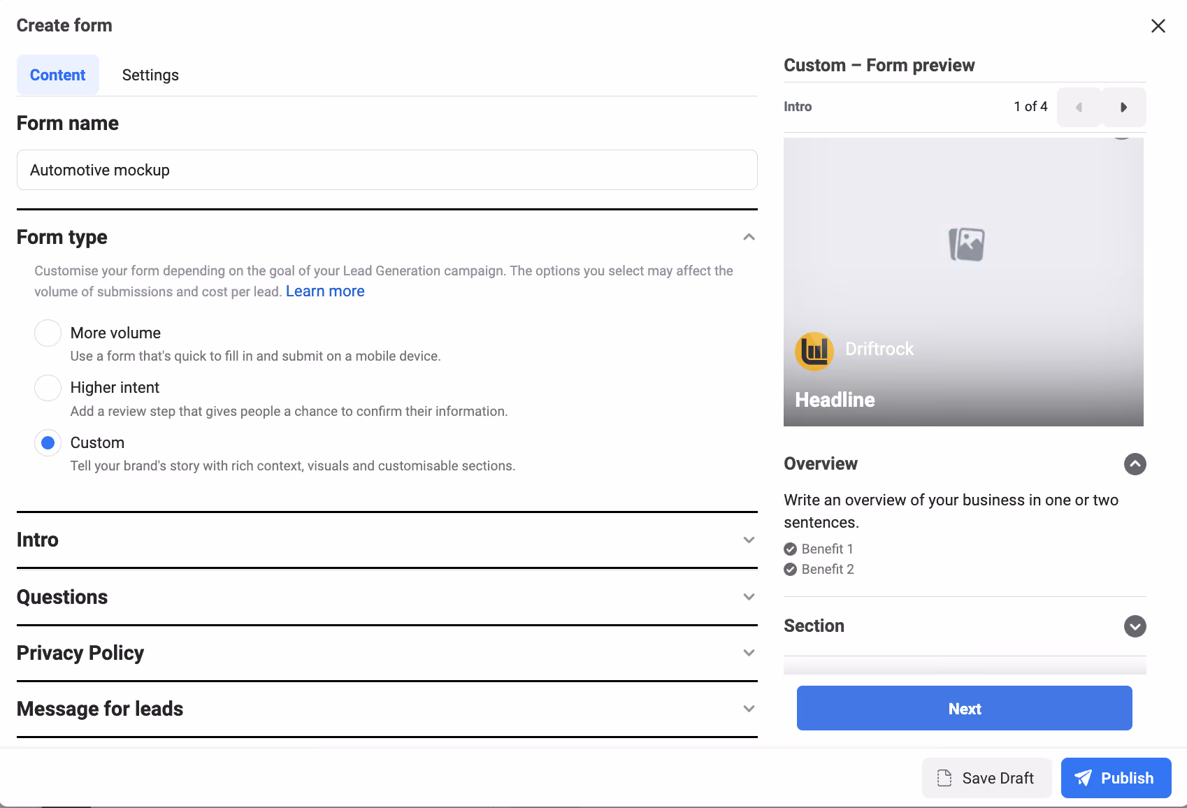Image resolution: width=1187 pixels, height=808 pixels.
Task: Select the Custom radio button
Action: click(48, 442)
